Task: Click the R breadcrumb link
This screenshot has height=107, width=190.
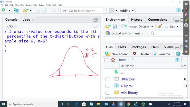Action: coord(132,60)
